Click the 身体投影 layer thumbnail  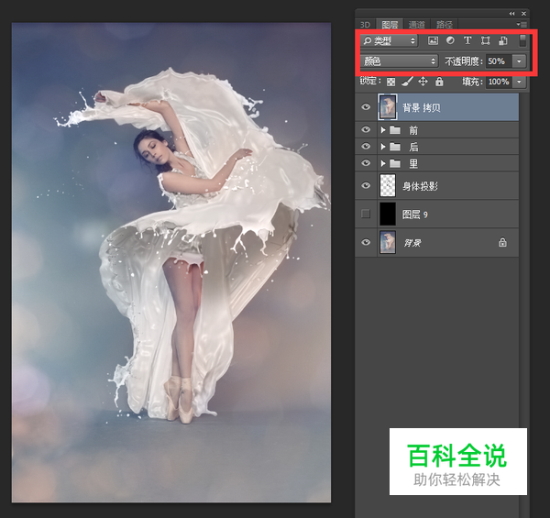pos(388,185)
